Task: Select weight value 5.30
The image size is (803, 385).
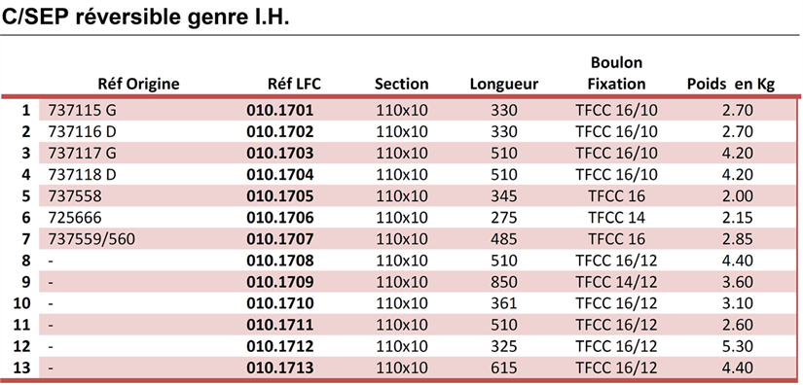Action: [x=738, y=347]
